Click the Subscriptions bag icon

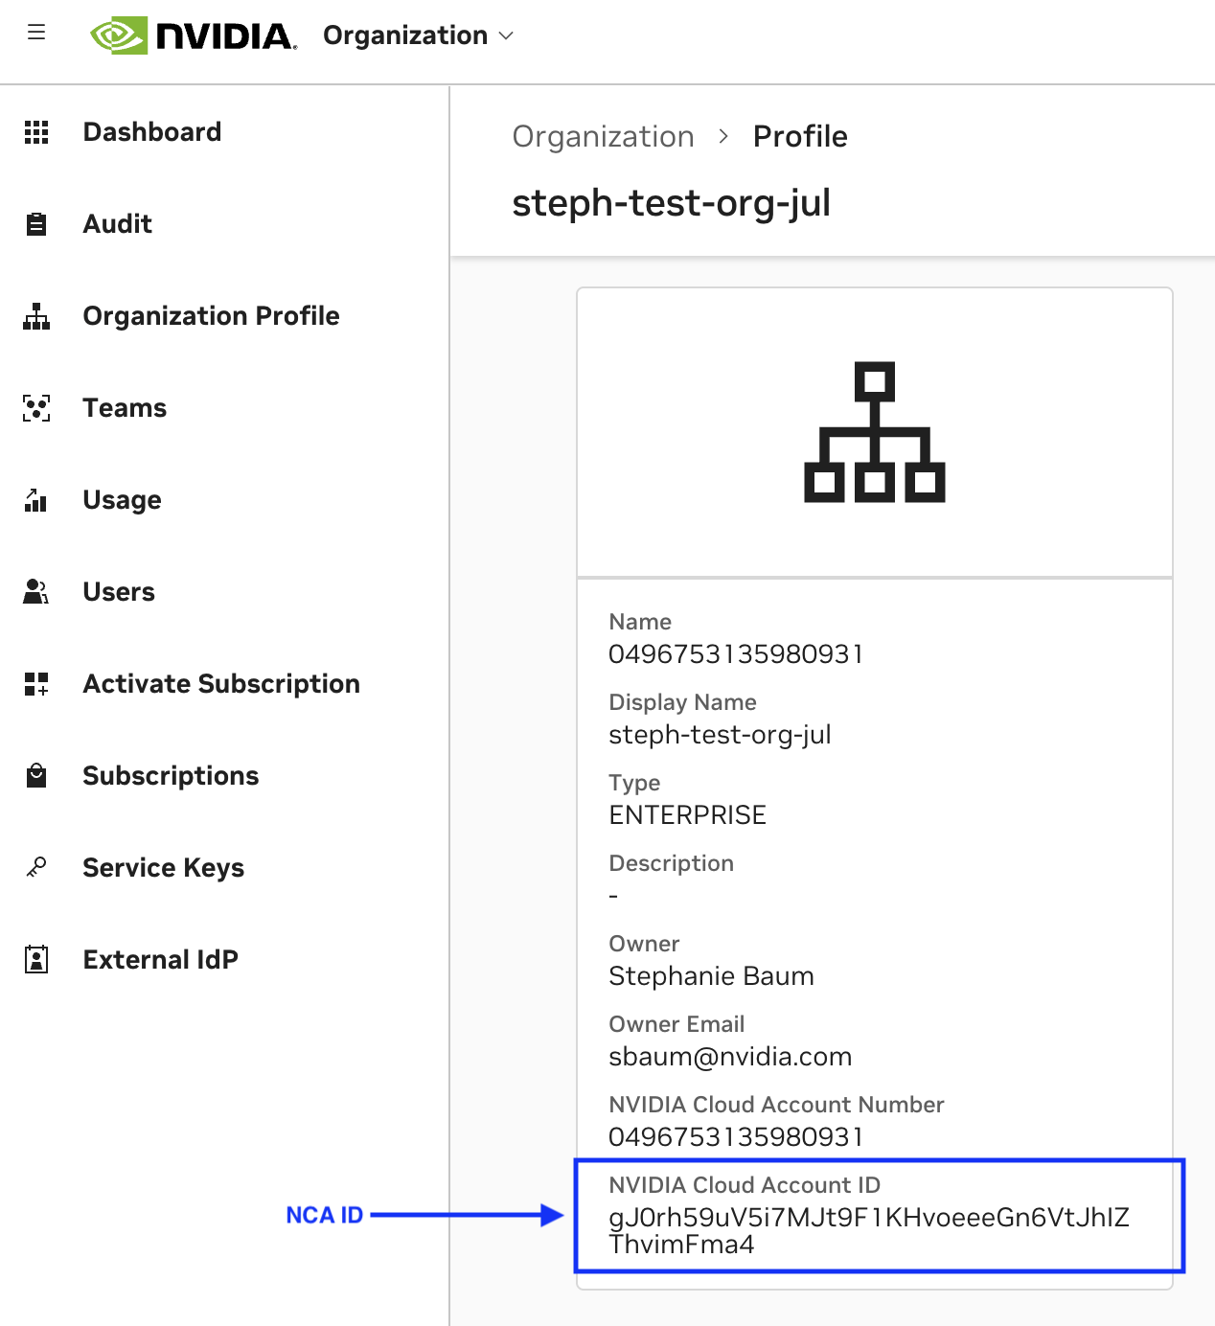pyautogui.click(x=36, y=776)
